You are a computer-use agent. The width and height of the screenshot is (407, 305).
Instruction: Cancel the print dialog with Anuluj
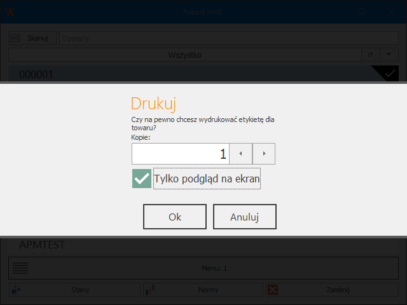(x=244, y=217)
